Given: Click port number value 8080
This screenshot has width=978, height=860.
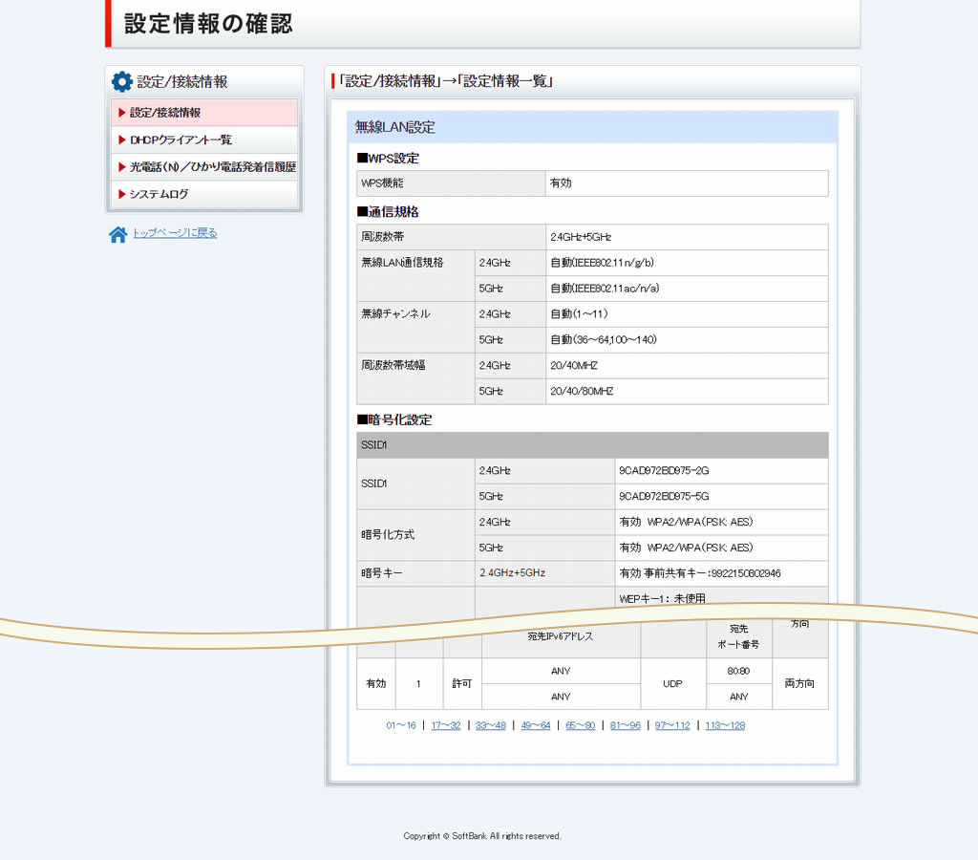Looking at the screenshot, I should tap(738, 671).
